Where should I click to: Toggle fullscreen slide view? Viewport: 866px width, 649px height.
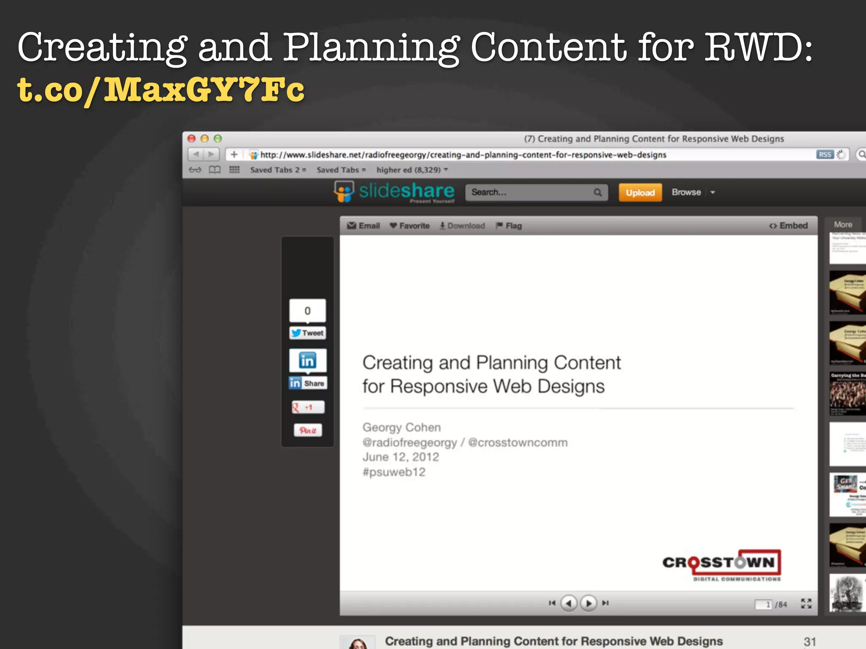pyautogui.click(x=806, y=603)
